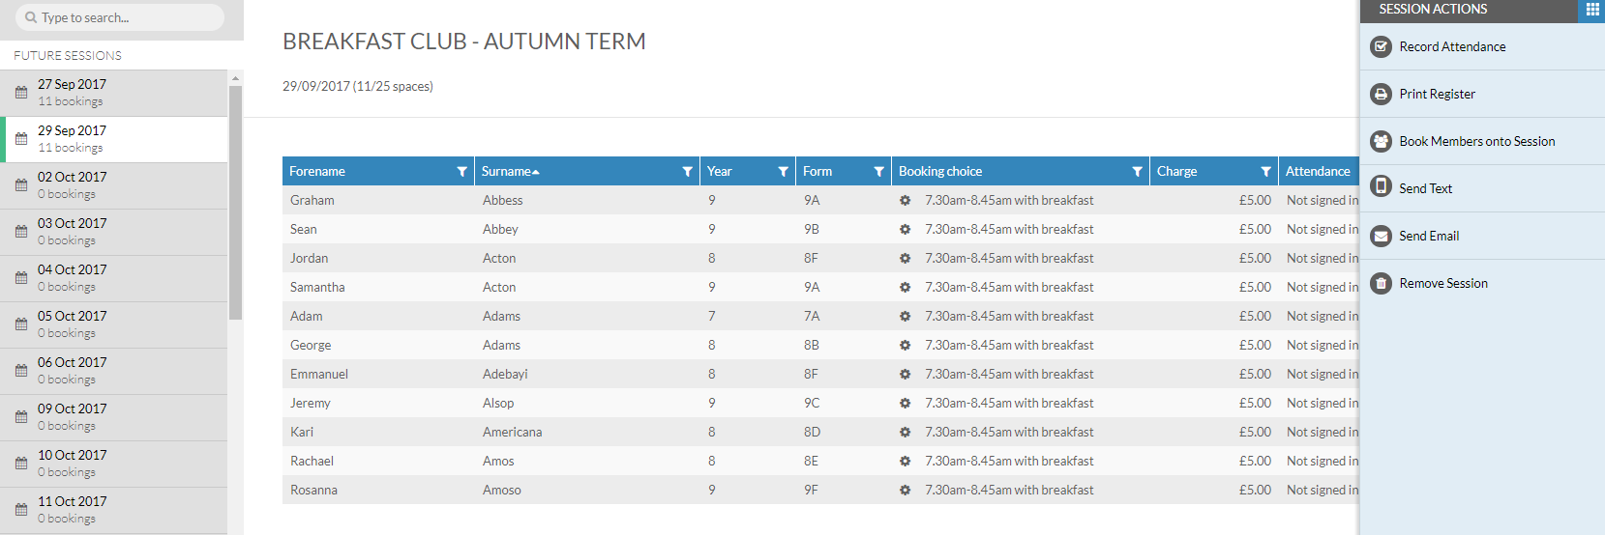Open the grid icon beside Session Actions
The width and height of the screenshot is (1605, 535).
click(x=1592, y=10)
